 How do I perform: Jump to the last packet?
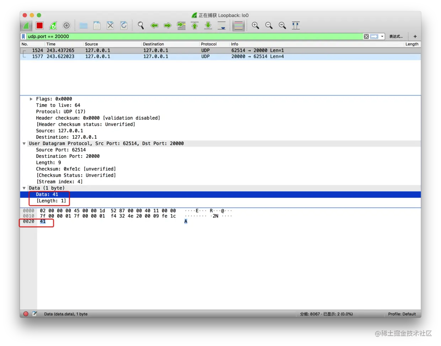tap(208, 26)
